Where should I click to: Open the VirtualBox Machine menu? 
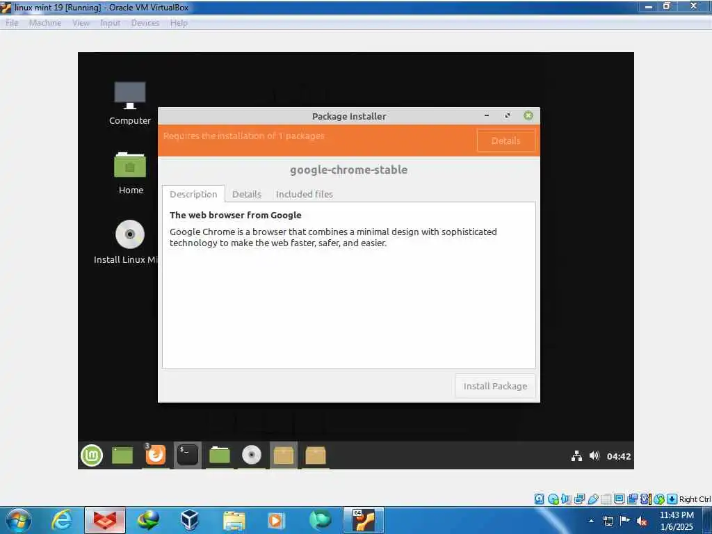[x=45, y=23]
